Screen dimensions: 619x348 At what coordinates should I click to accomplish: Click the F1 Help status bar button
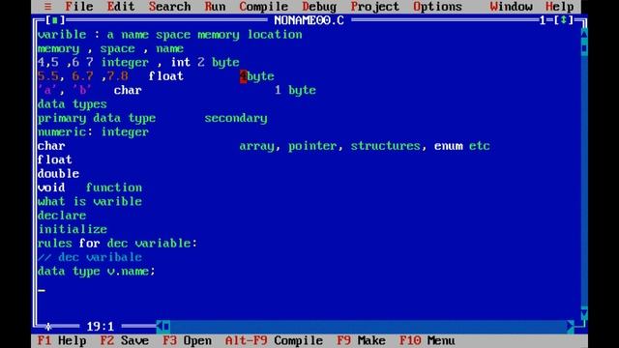[x=62, y=340]
